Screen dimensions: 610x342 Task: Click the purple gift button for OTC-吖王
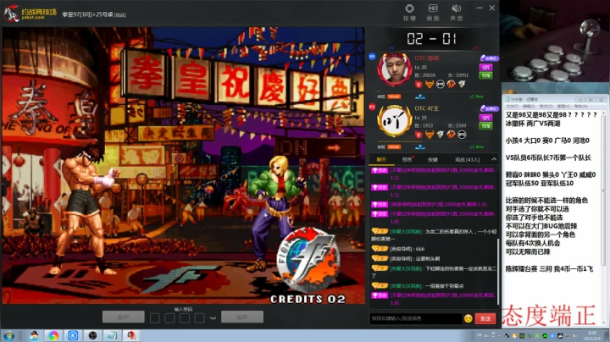485,118
